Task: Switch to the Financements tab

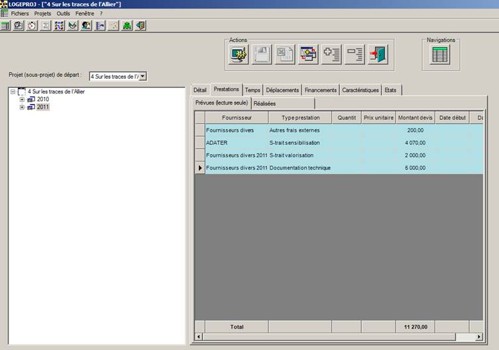Action: 321,90
